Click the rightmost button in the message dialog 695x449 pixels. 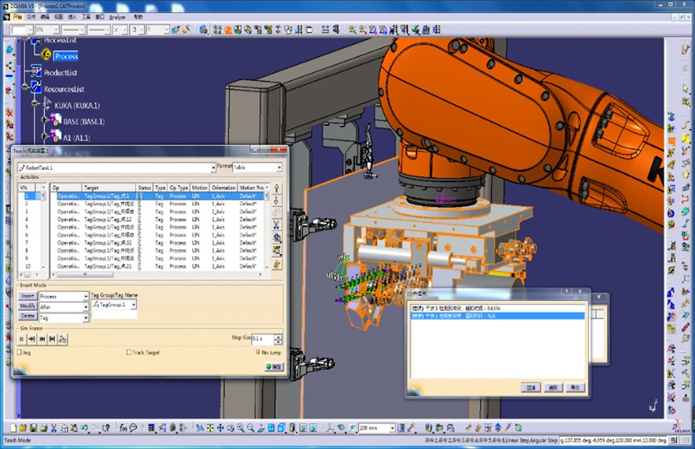[x=575, y=388]
